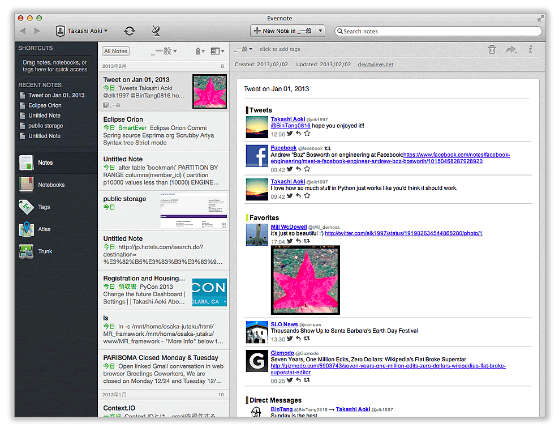Create a new note with New Note button
This screenshot has width=559, height=436.
click(283, 31)
